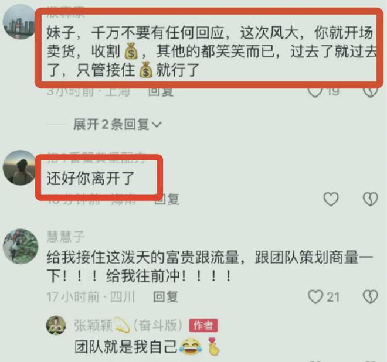Open the 张颖颖 (奋斗版) username
Screen dimensions: 387x362
click(128, 326)
